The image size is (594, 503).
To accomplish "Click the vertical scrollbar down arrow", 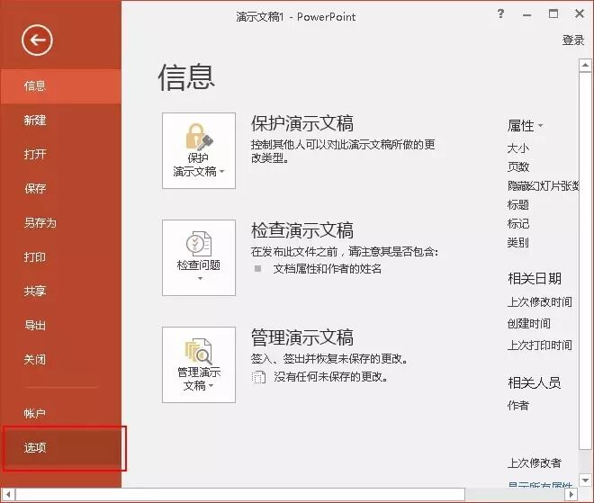I will tap(585, 481).
